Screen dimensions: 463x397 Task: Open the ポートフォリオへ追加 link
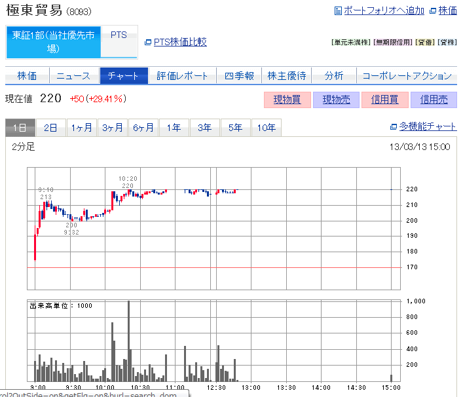pos(384,10)
